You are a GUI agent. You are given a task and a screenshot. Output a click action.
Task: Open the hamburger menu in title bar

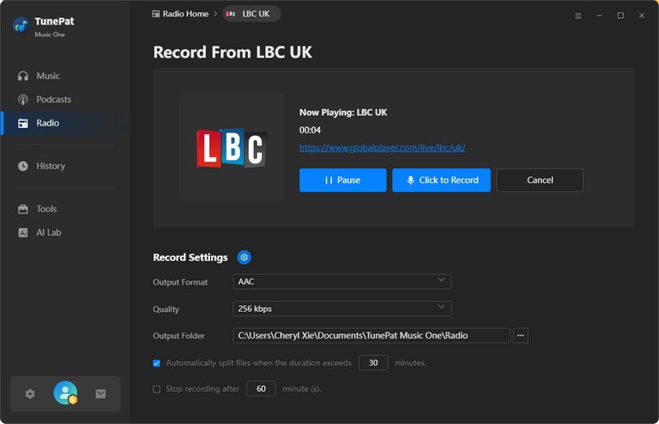coord(577,15)
